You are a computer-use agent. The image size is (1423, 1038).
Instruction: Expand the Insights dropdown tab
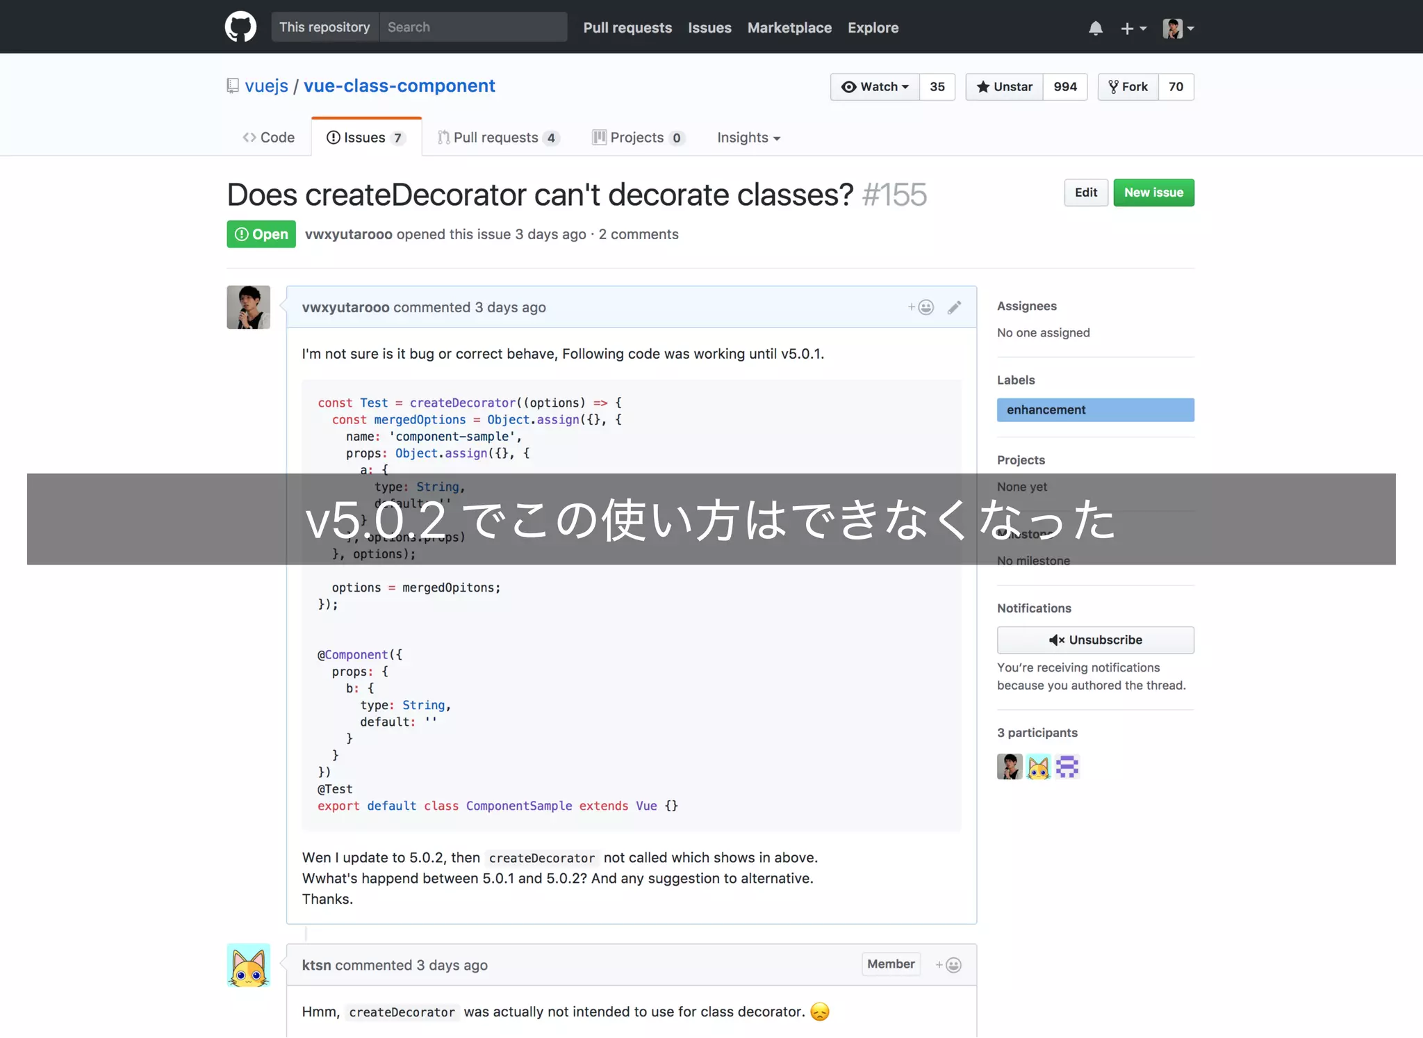tap(748, 138)
